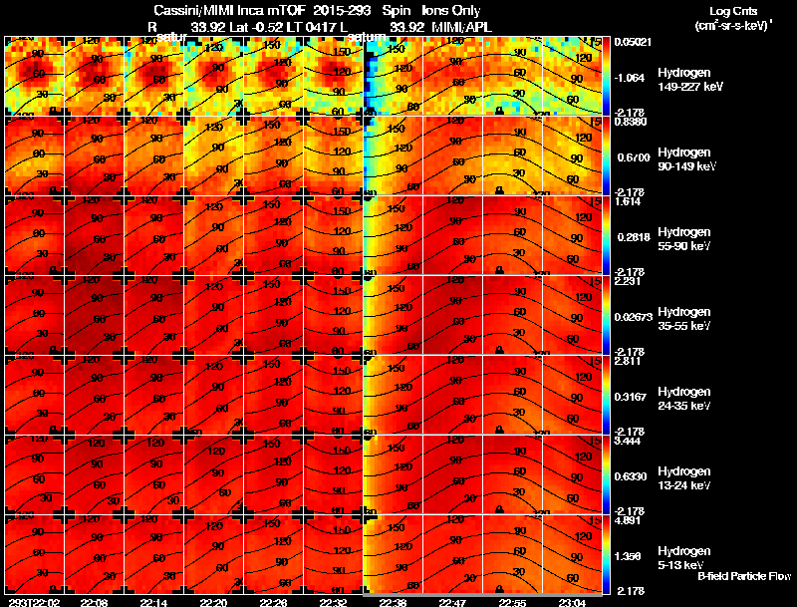Click the '293T22:02' time label

[34, 602]
